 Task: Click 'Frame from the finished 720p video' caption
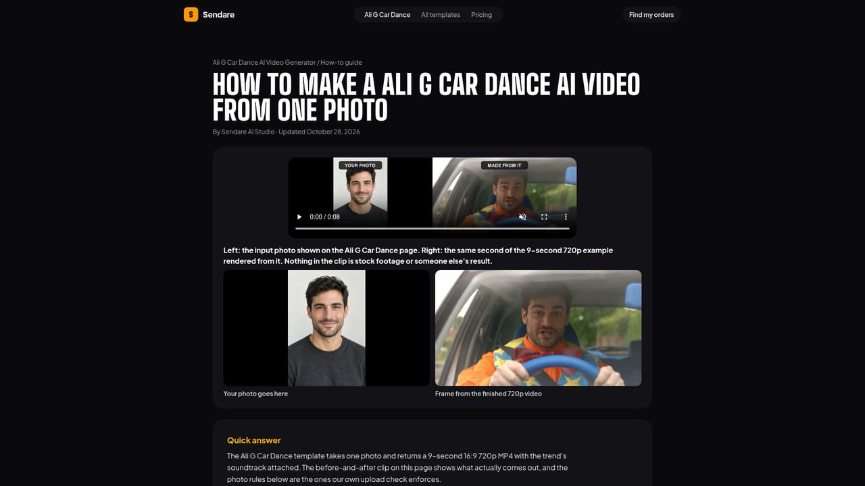pos(489,394)
